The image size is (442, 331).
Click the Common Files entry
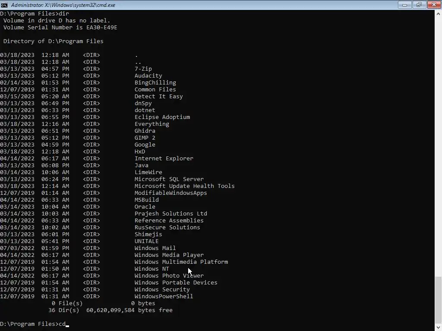(155, 90)
